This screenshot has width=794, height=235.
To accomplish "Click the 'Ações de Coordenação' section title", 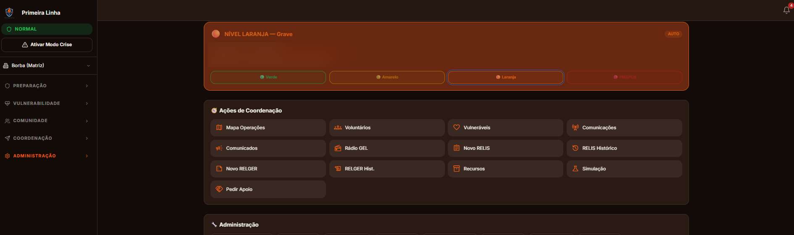I will tap(250, 110).
